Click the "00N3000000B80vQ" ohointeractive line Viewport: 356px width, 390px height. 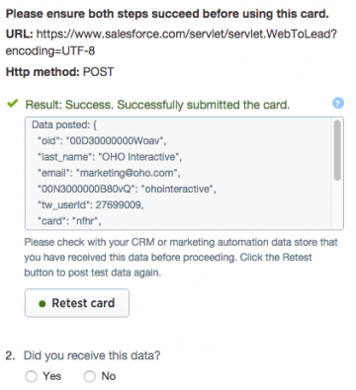127,189
